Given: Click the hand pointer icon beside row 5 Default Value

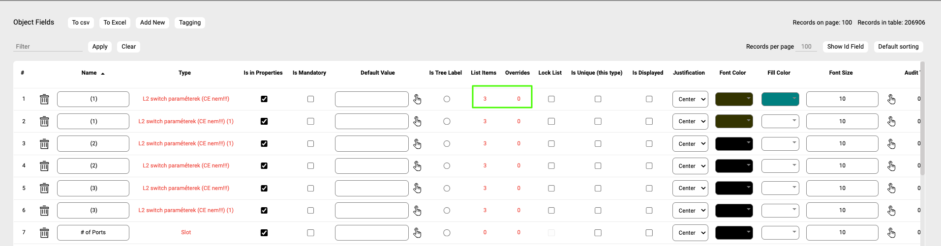Looking at the screenshot, I should [417, 189].
